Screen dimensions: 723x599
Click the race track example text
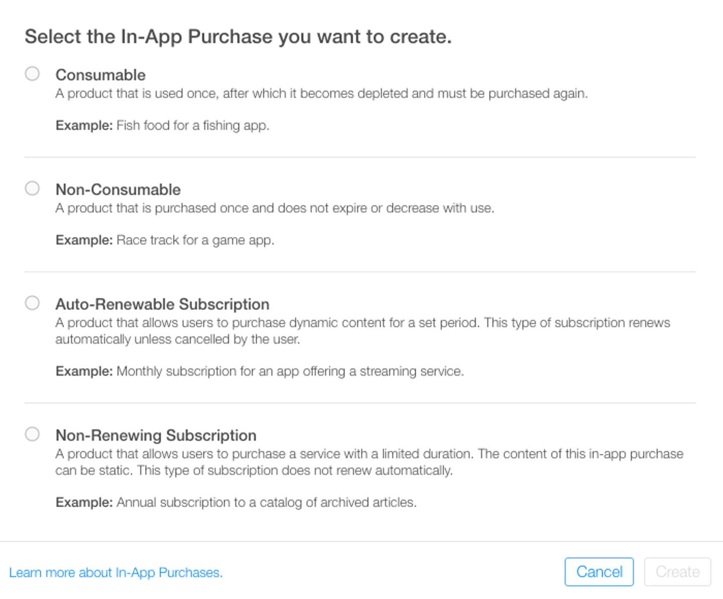[x=165, y=241]
